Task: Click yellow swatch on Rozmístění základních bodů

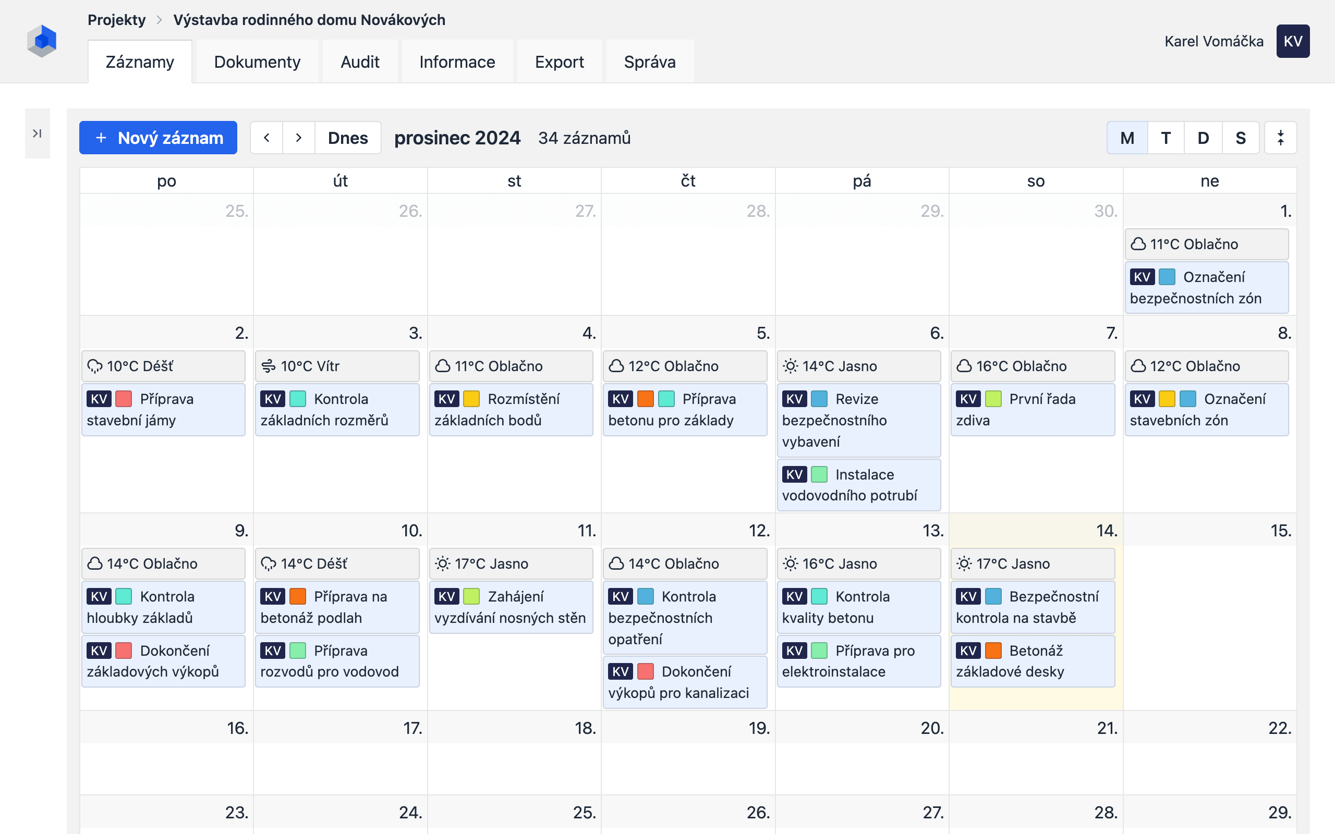Action: (x=471, y=399)
